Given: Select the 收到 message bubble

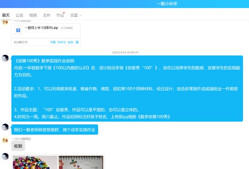Looking at the screenshot, I should click(x=18, y=146).
